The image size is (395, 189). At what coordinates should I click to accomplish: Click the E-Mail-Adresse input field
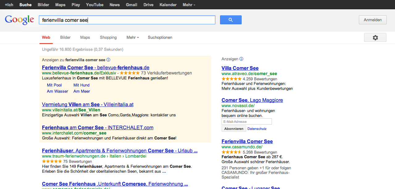(x=247, y=122)
